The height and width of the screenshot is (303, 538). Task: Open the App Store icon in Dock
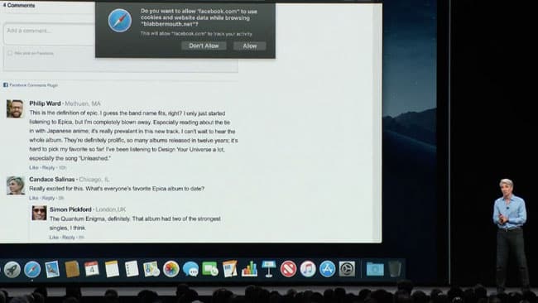pos(327,269)
